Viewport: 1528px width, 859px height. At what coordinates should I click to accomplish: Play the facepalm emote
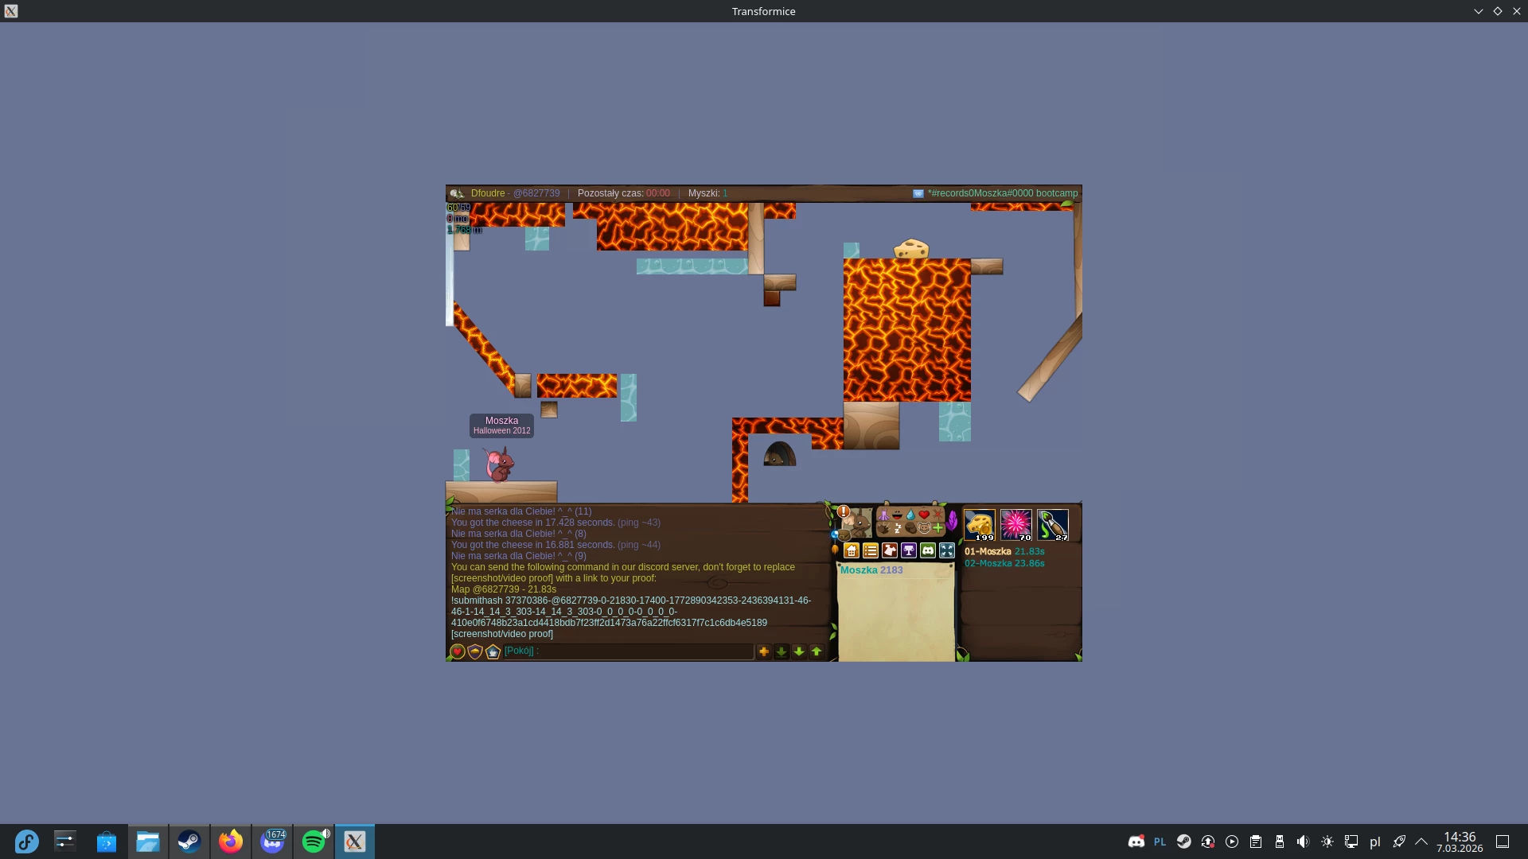(910, 528)
